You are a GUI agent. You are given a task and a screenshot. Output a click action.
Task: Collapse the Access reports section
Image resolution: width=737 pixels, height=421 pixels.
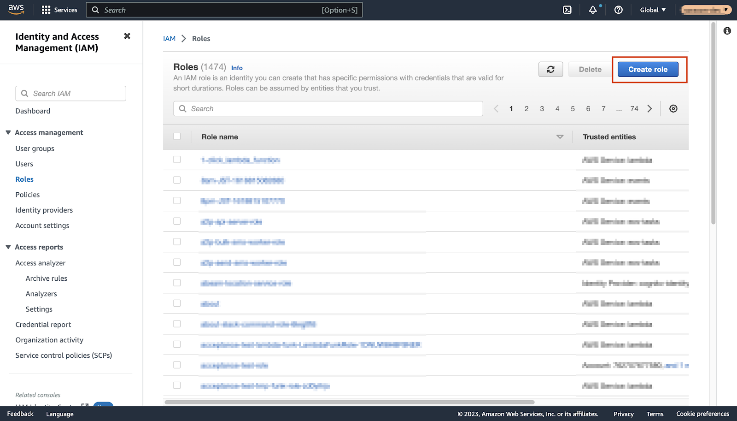tap(8, 247)
